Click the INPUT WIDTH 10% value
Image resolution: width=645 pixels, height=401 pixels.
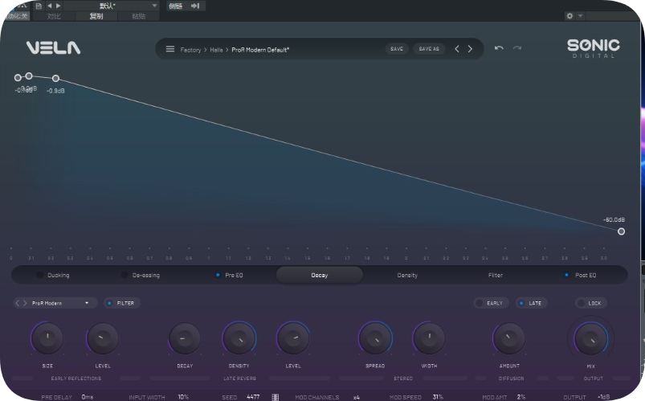[183, 397]
